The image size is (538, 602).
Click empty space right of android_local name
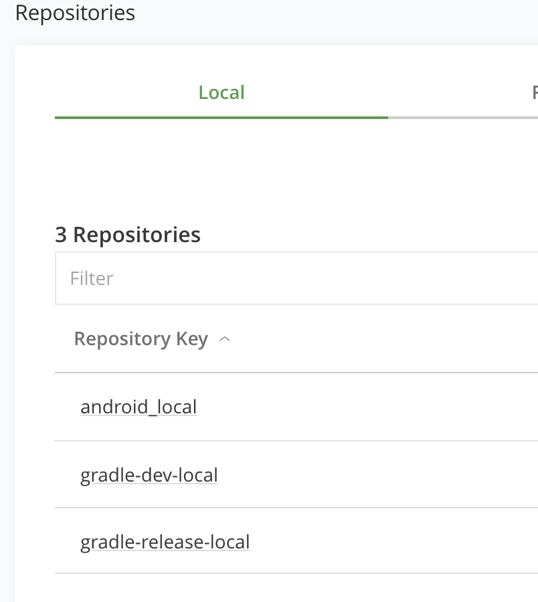(368, 407)
